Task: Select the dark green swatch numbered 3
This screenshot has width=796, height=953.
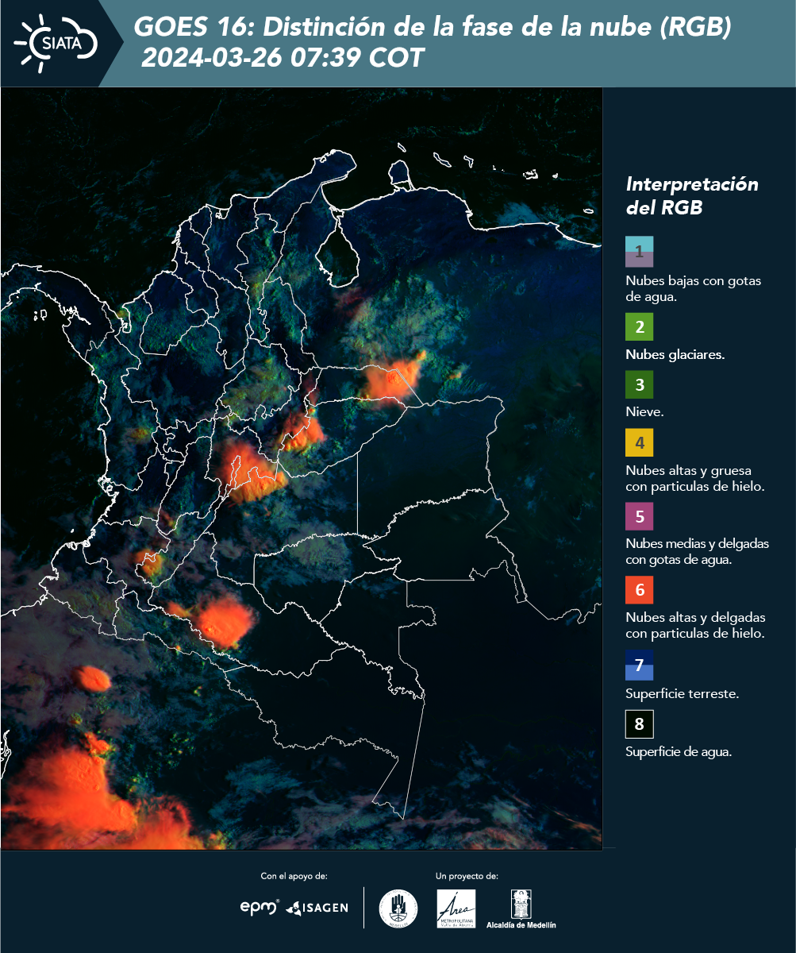Action: click(x=639, y=385)
